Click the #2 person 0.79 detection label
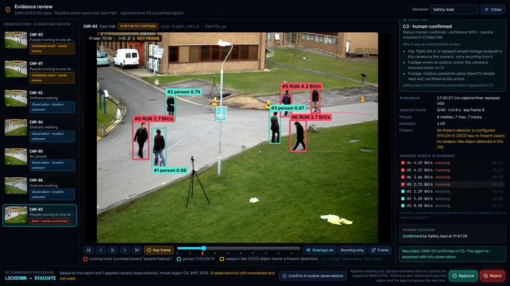The image size is (510, 286). pyautogui.click(x=183, y=92)
